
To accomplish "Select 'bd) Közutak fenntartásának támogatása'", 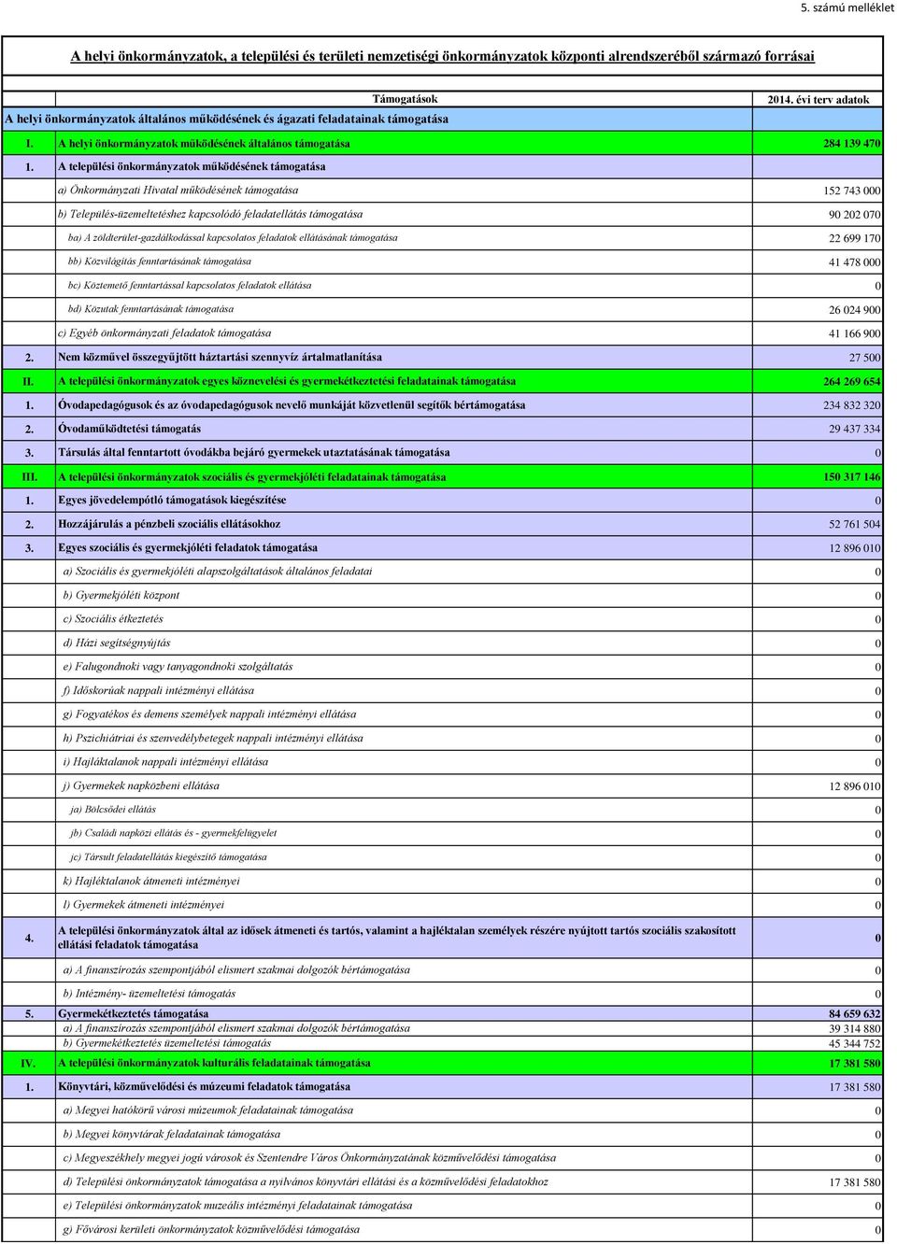I will (x=151, y=309).
